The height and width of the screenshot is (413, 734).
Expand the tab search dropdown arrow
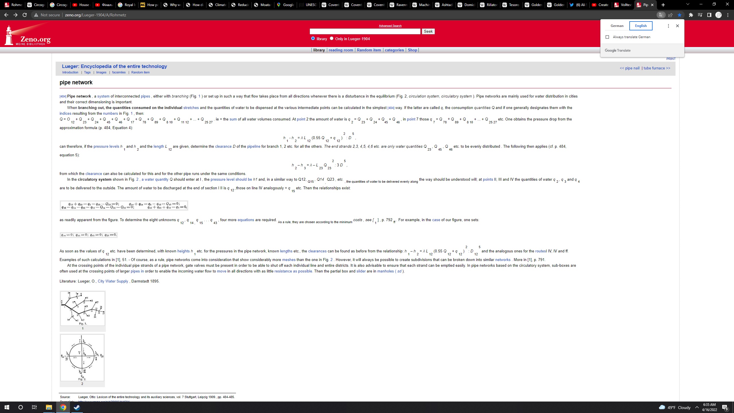[688, 5]
